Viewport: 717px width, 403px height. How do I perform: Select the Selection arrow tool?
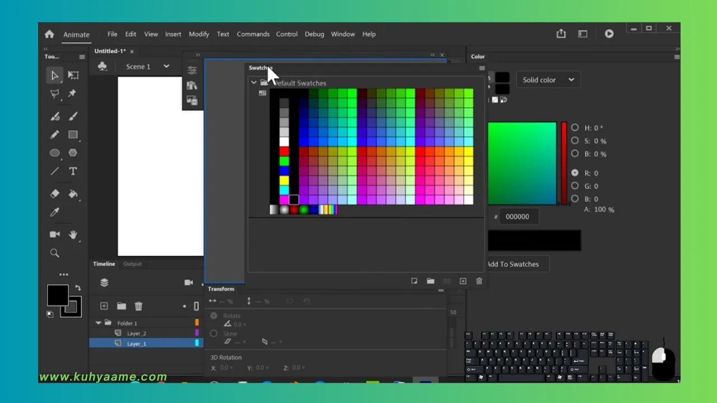tap(54, 76)
